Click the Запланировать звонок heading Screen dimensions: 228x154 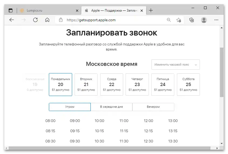coord(112,33)
